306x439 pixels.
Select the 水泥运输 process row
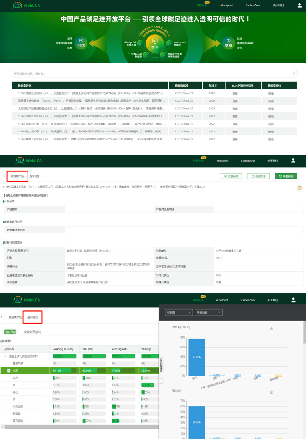(79, 407)
